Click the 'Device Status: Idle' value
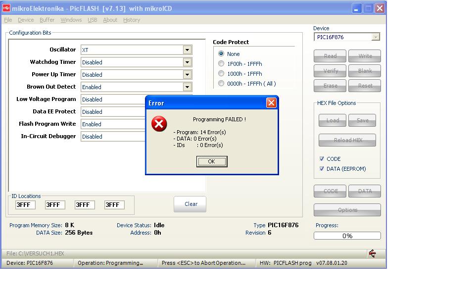475x297 pixels. pos(159,225)
